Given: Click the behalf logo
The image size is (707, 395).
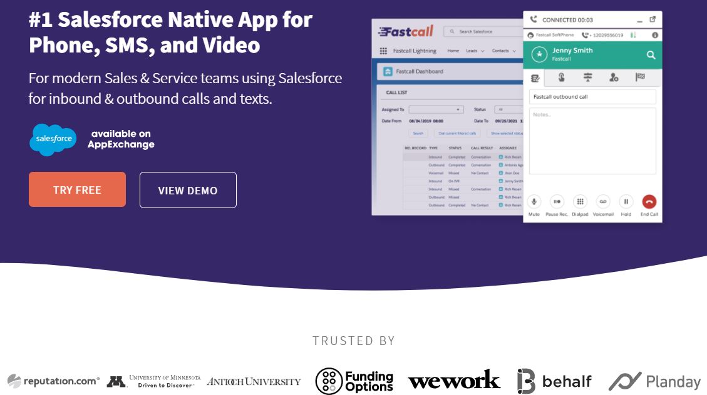Looking at the screenshot, I should [x=554, y=381].
